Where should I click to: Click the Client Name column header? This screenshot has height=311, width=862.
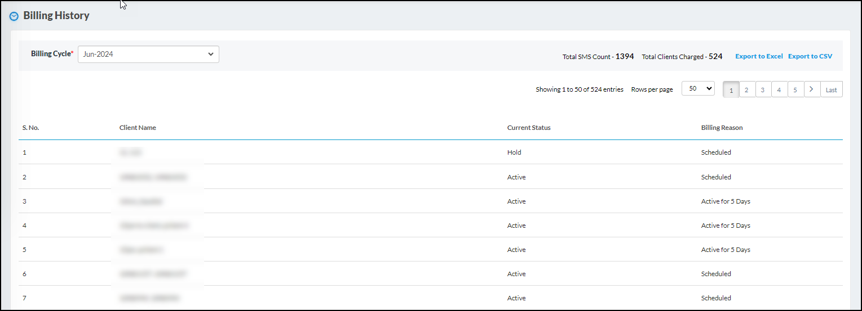[x=138, y=128]
